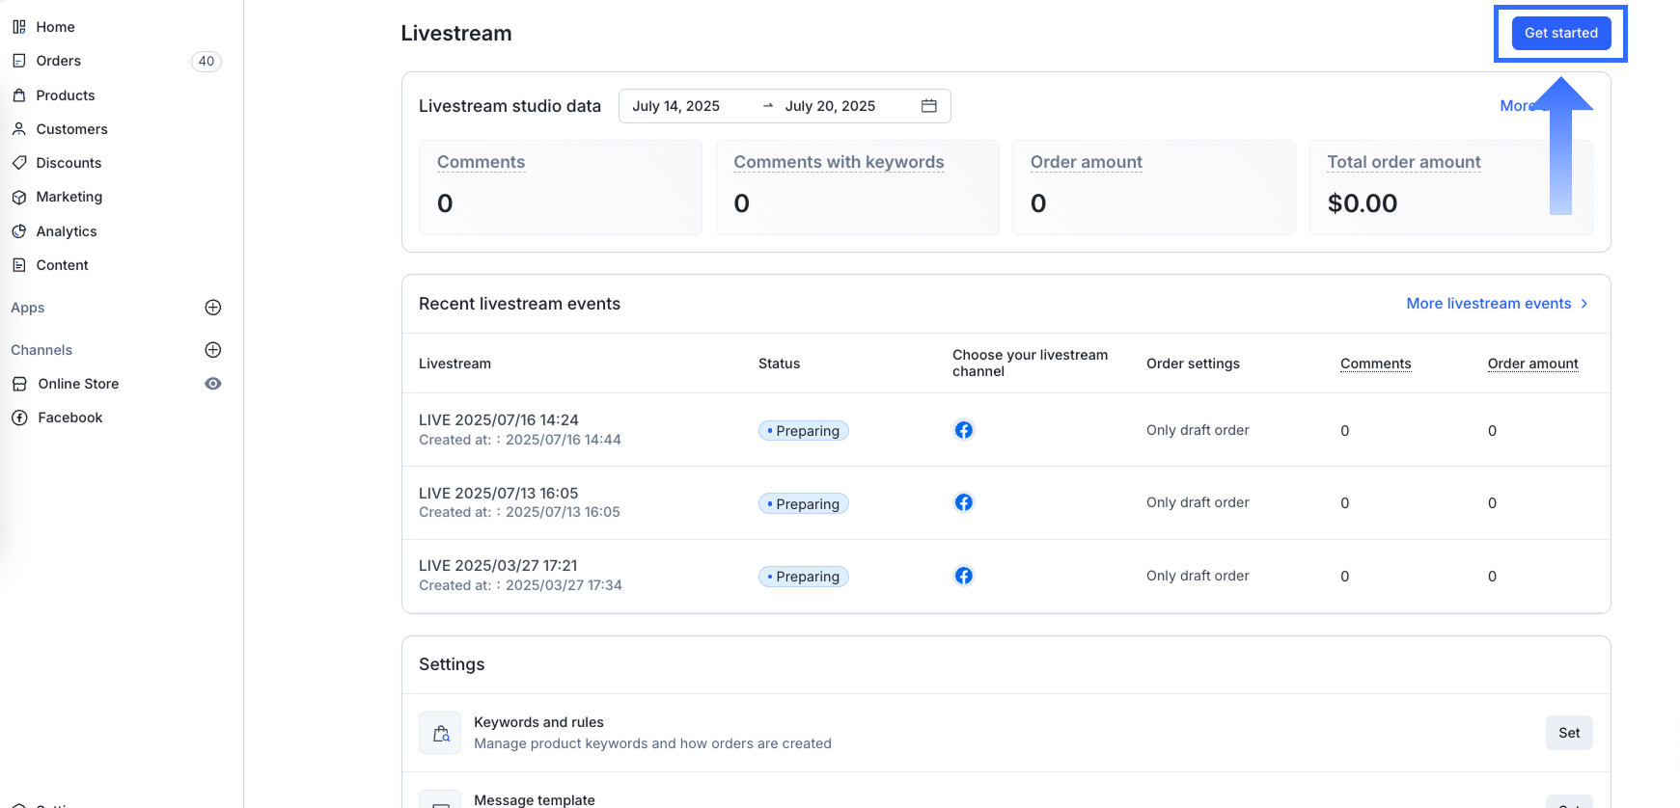Image resolution: width=1680 pixels, height=808 pixels.
Task: Click Facebook icon for LIVE 2025/07/16 event
Action: 963,430
